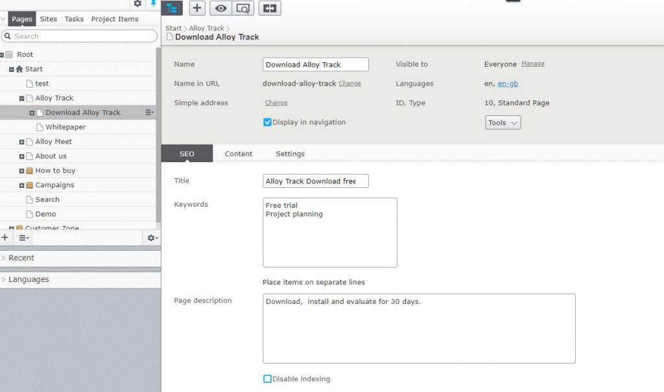This screenshot has width=664, height=392.
Task: Open the Tools dropdown
Action: [x=503, y=122]
